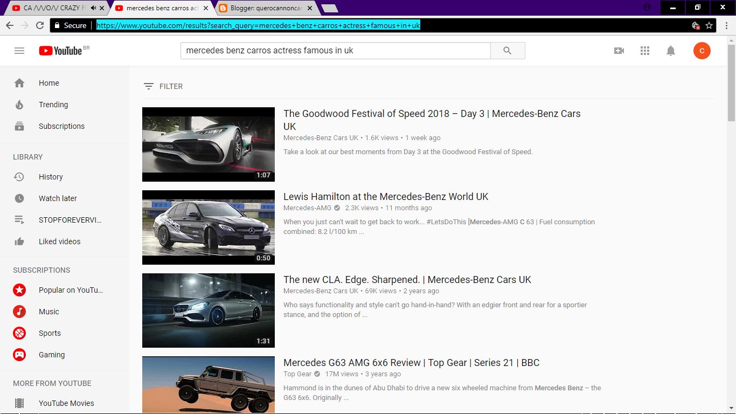
Task: Open the notifications bell
Action: (x=671, y=51)
